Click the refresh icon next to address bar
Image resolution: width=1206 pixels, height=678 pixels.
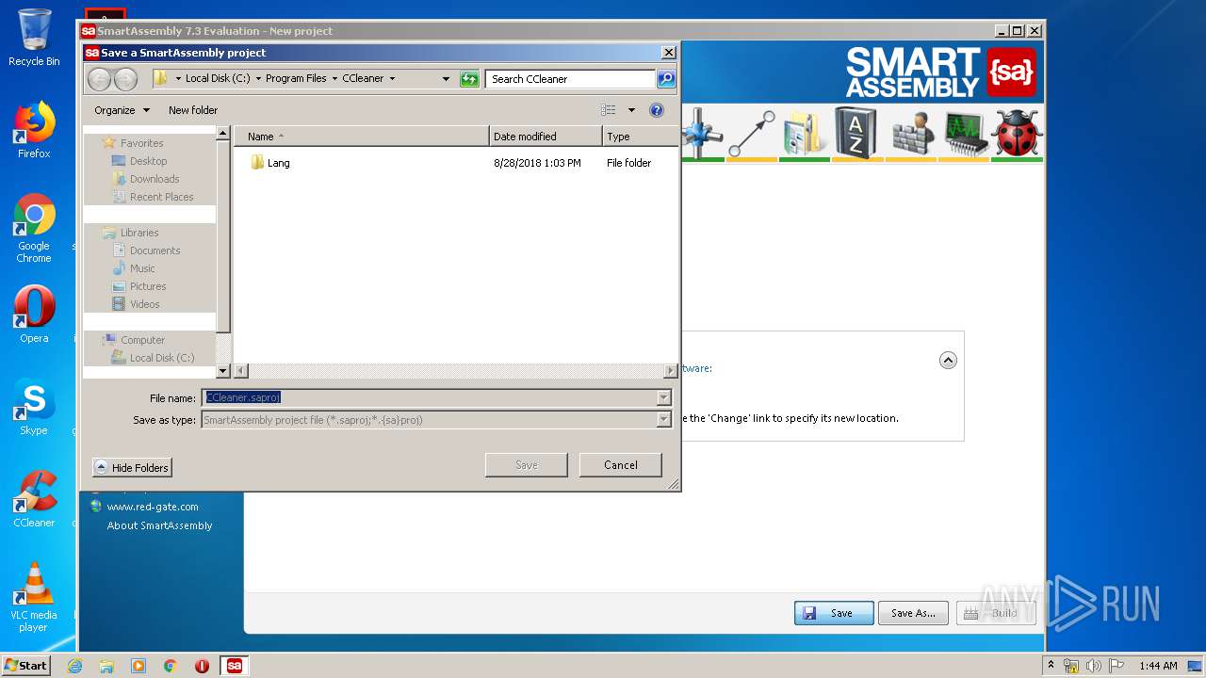coord(469,79)
